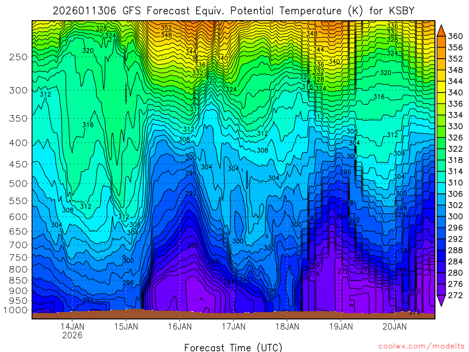Click the 326 color scale value
Image resolution: width=469 pixels, height=352 pixels.
point(455,137)
